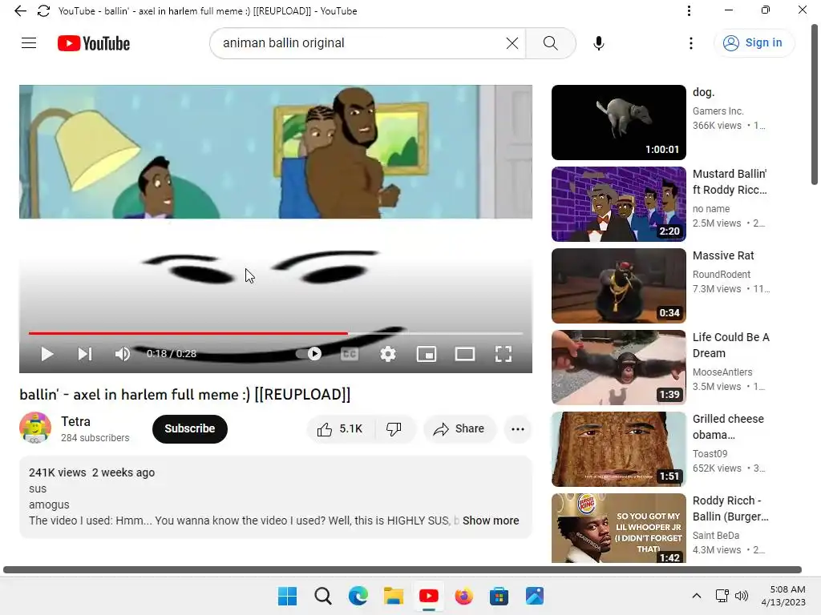The width and height of the screenshot is (821, 615).
Task: Subscribe to the Tetra channel
Action: click(x=189, y=429)
